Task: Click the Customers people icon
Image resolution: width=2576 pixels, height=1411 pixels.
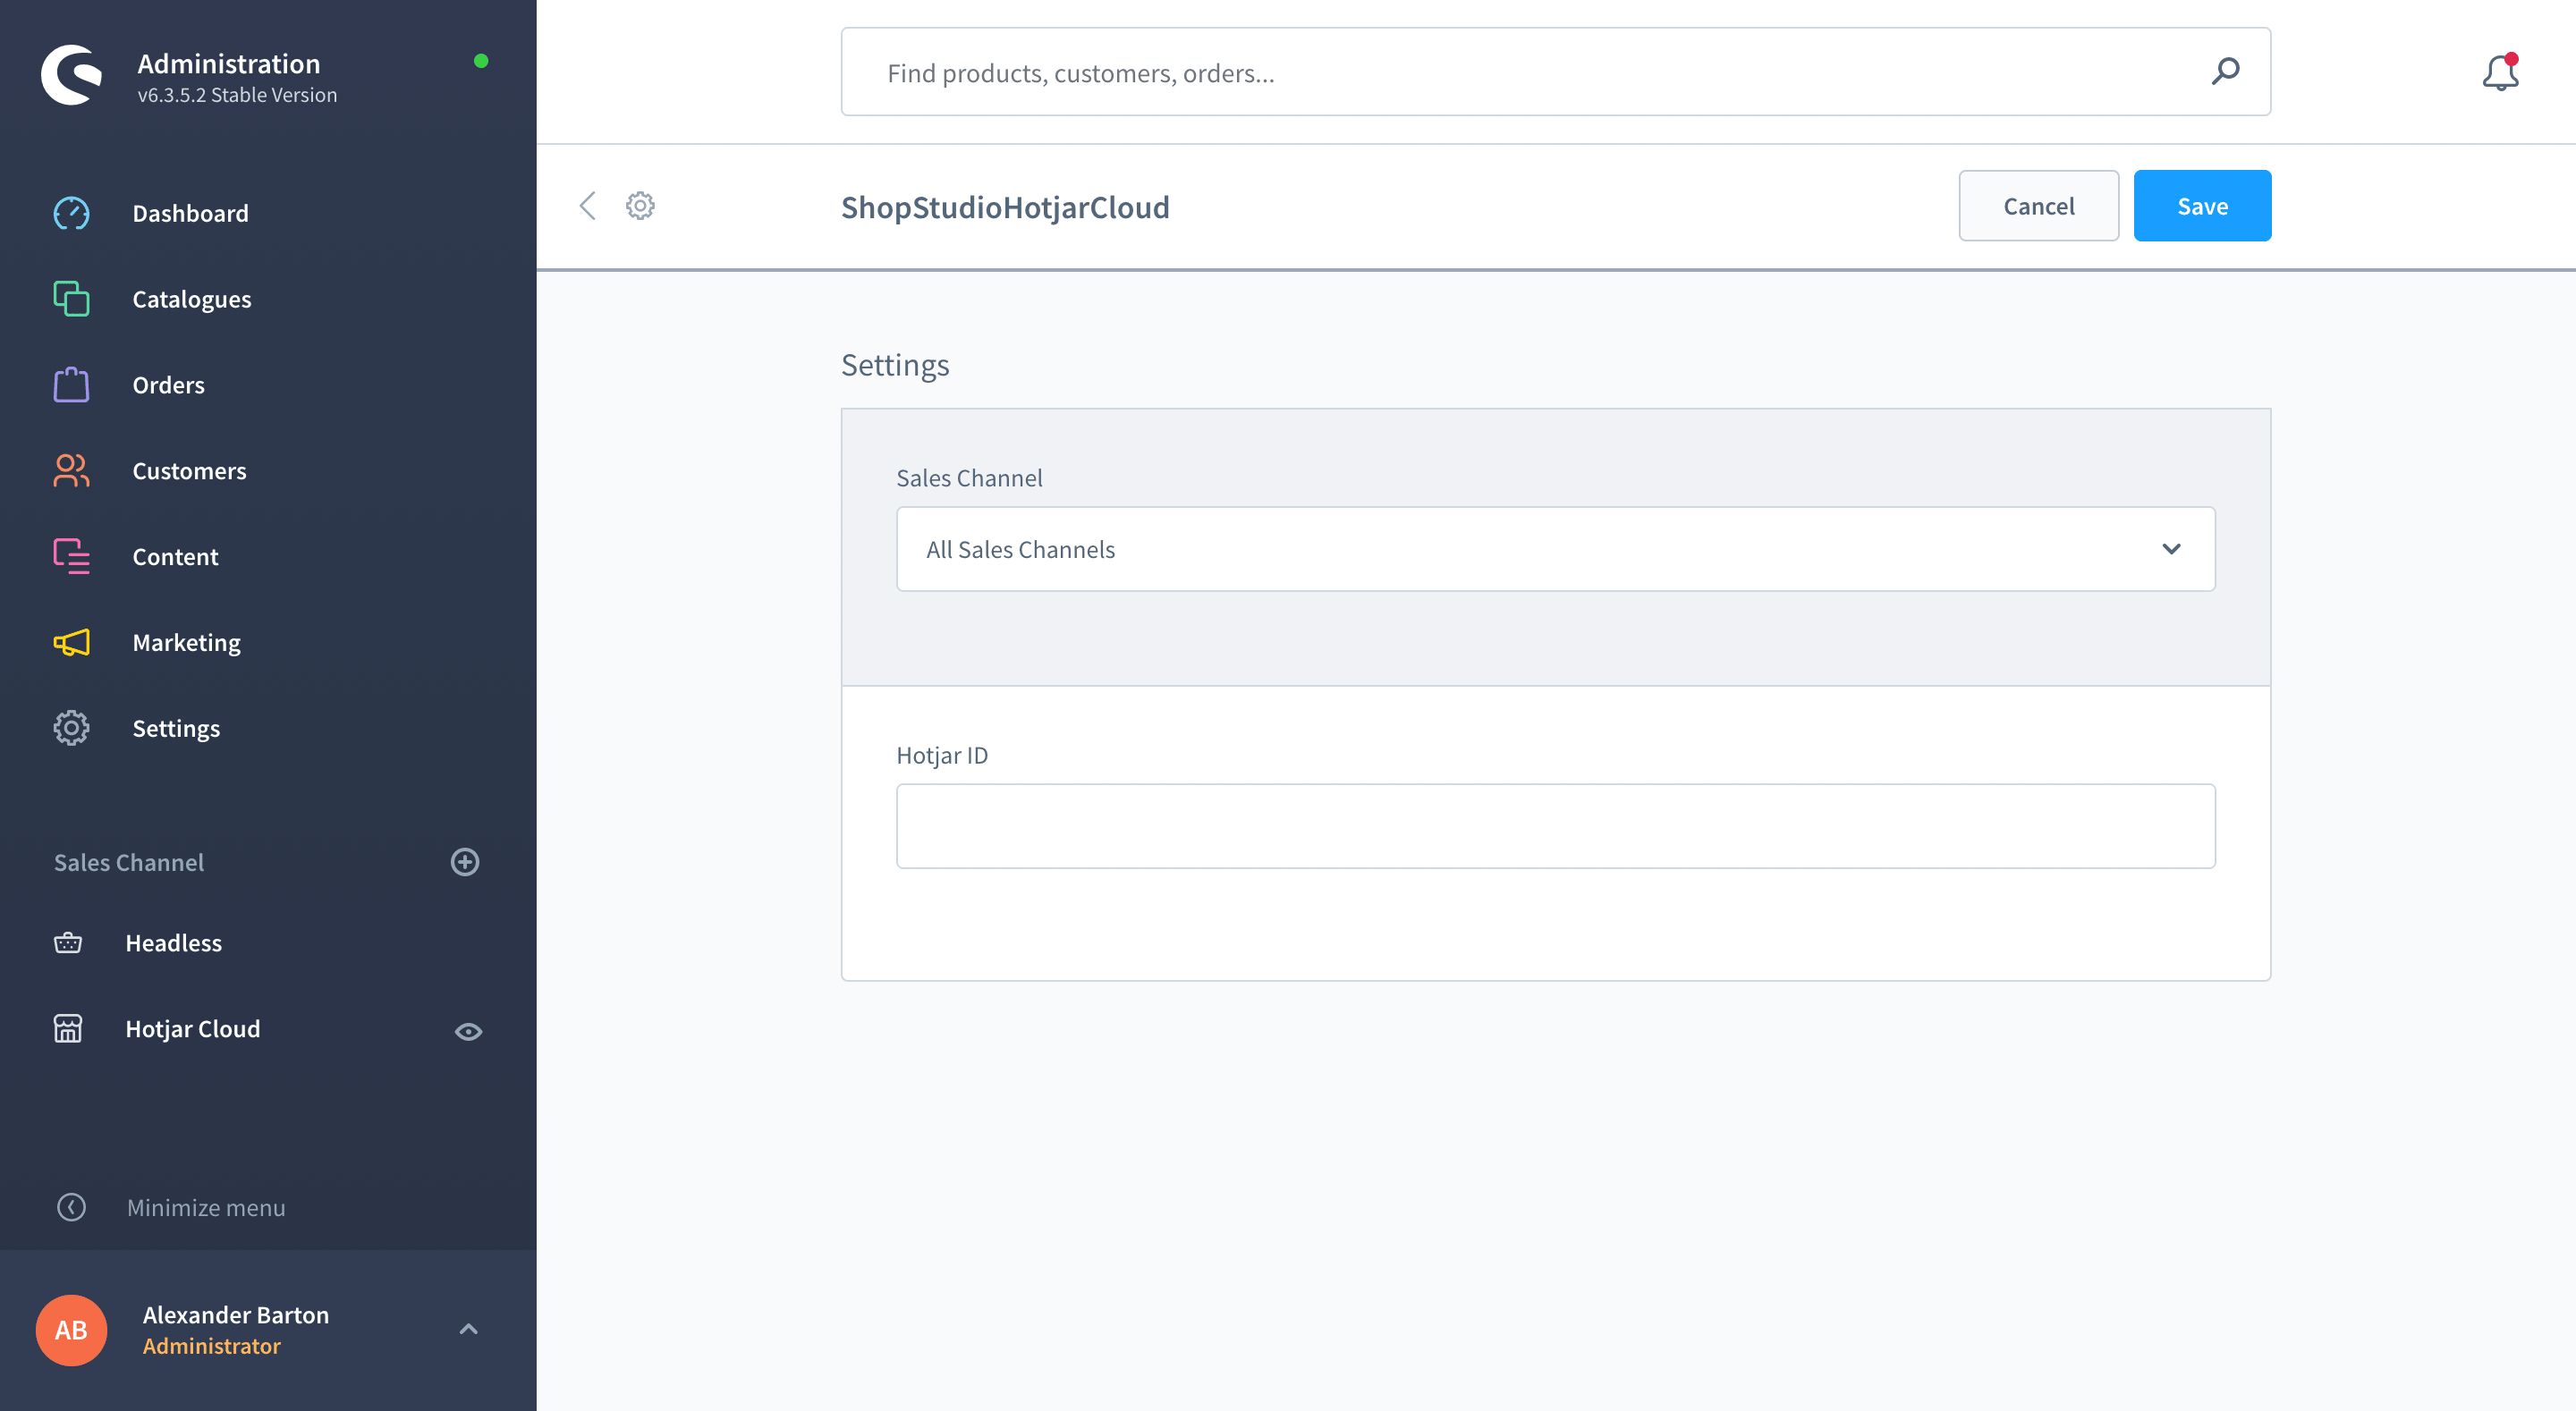Action: pyautogui.click(x=71, y=471)
